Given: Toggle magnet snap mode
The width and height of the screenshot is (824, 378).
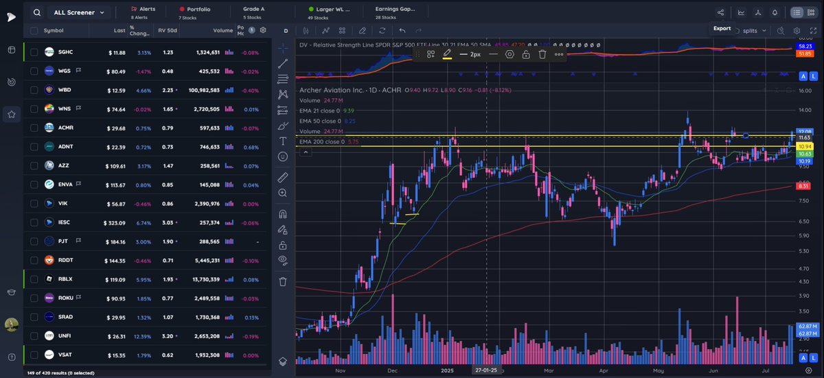Looking at the screenshot, I should coord(283,213).
